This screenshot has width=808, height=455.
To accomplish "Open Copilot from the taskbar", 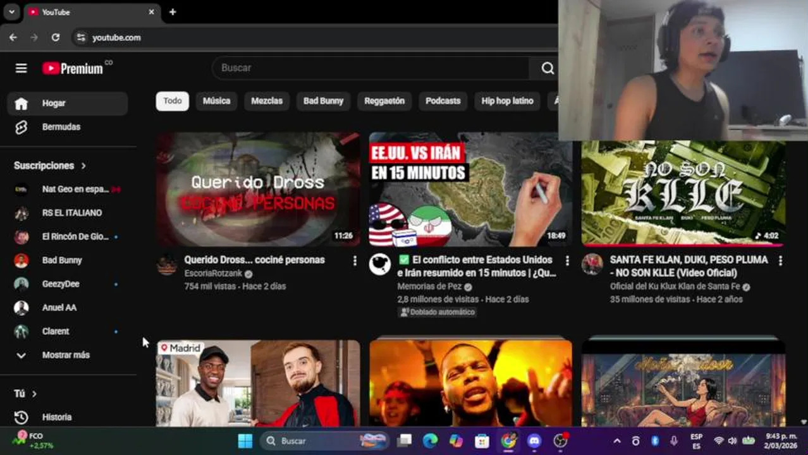I will click(x=456, y=441).
